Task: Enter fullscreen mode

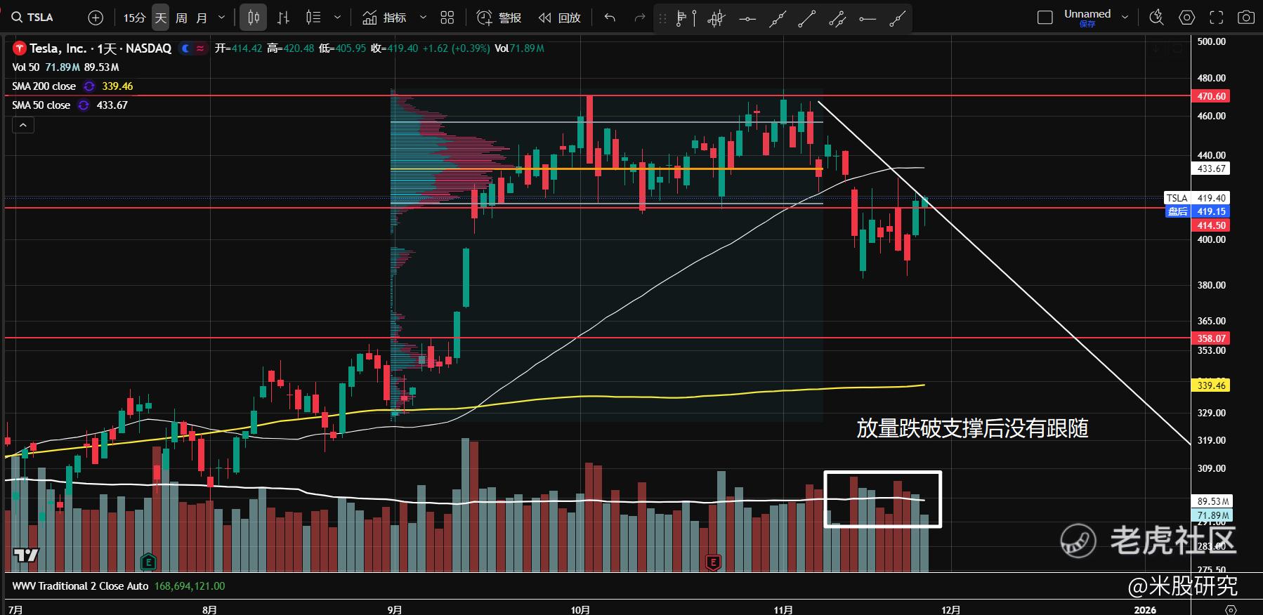Action: pos(1216,18)
